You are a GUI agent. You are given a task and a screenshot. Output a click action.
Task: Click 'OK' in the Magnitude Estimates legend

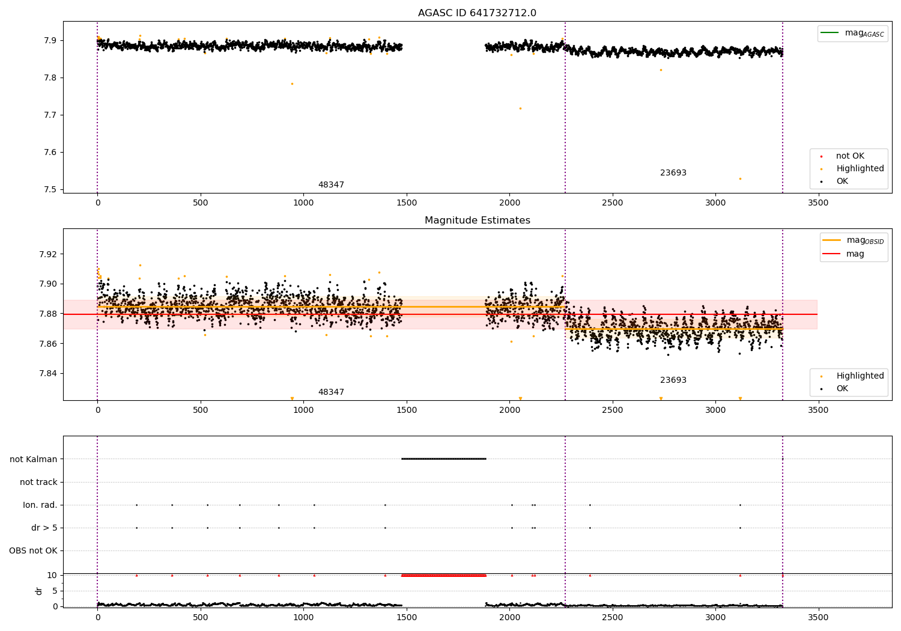click(x=842, y=389)
